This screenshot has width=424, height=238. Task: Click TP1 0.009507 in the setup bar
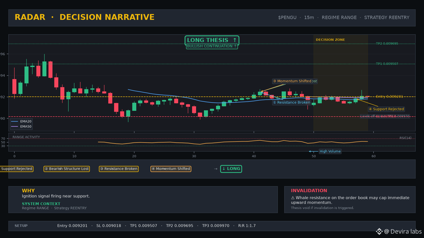[144, 226]
